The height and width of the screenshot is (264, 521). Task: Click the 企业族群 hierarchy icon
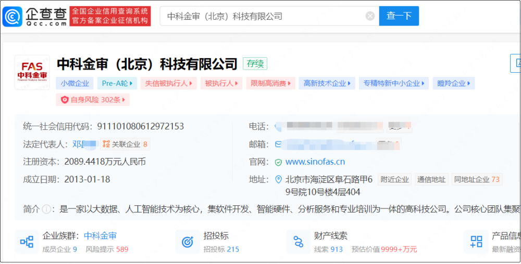tap(27, 242)
